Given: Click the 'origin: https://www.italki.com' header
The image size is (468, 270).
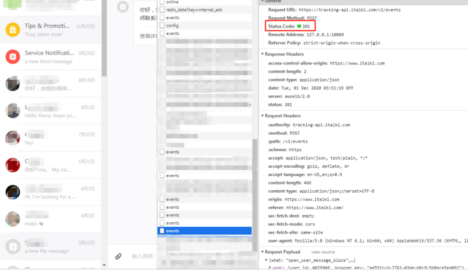Looking at the screenshot, I should 304,199.
